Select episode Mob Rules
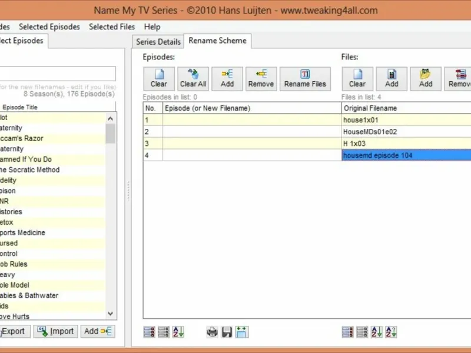Image resolution: width=471 pixels, height=353 pixels. [x=52, y=264]
